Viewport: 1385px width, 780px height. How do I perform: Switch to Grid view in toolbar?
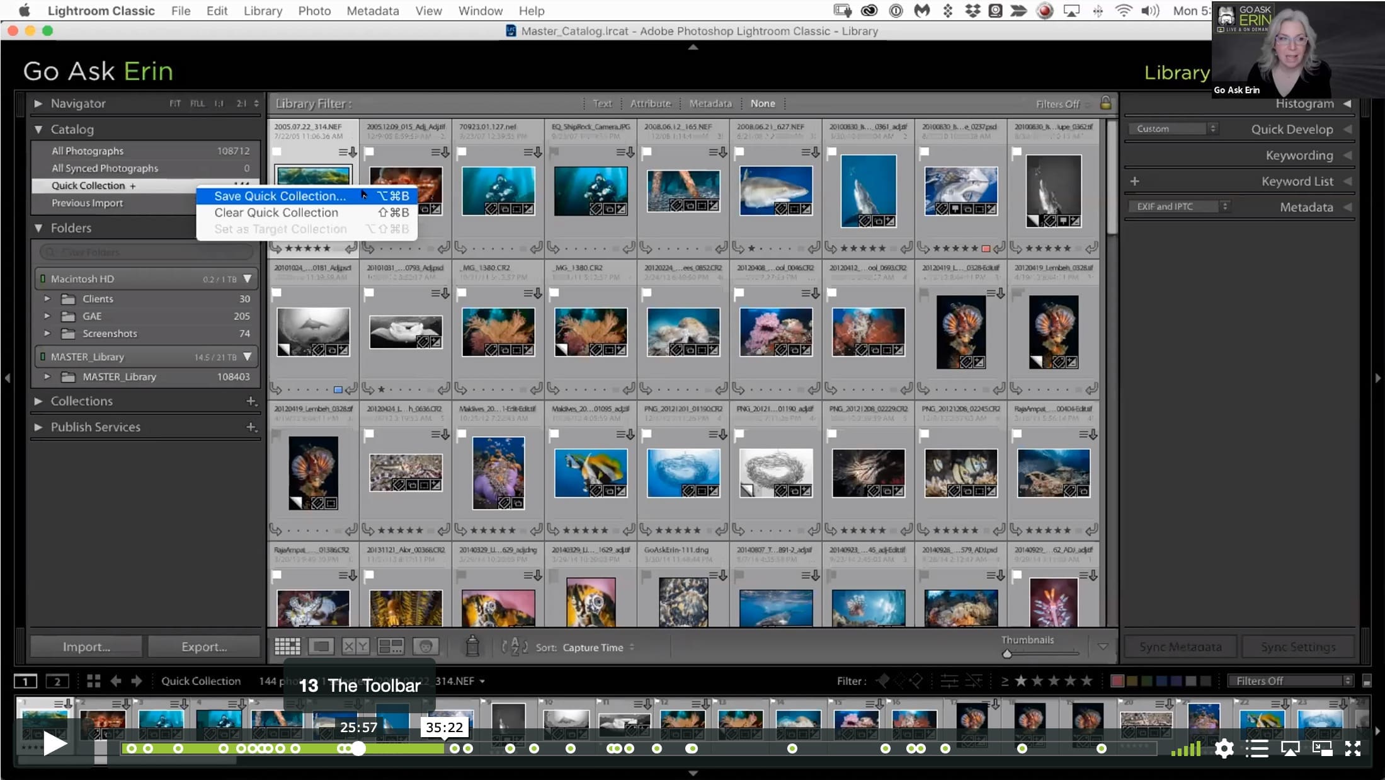coord(287,646)
